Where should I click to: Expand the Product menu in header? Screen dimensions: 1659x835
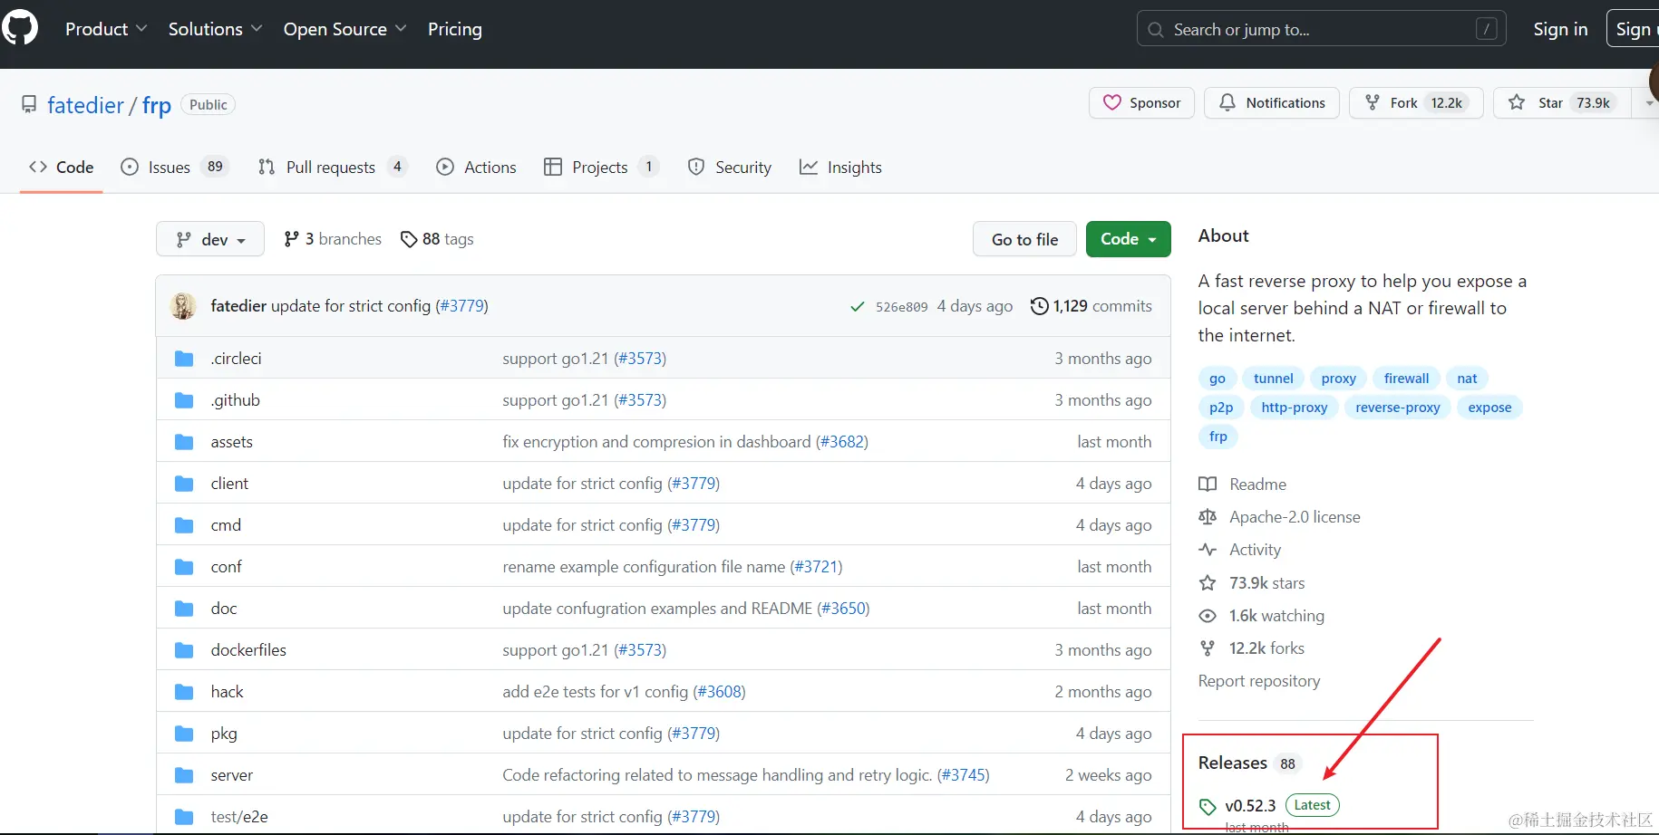pos(106,29)
